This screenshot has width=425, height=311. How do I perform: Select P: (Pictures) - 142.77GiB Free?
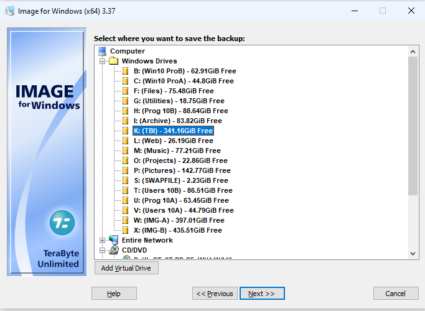click(x=182, y=170)
